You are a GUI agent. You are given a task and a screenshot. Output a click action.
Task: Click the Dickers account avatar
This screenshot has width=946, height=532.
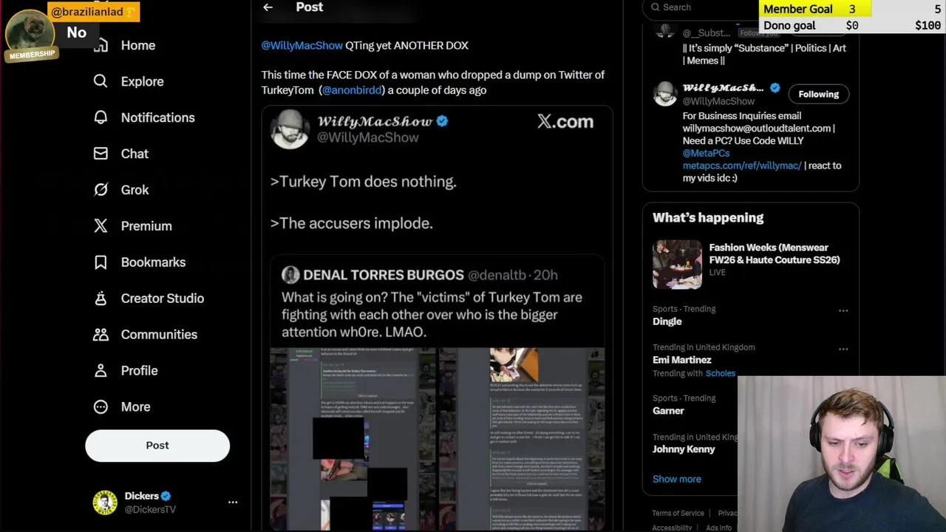coord(104,502)
